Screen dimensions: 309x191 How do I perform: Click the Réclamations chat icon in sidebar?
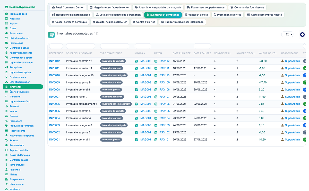[x=6, y=145]
